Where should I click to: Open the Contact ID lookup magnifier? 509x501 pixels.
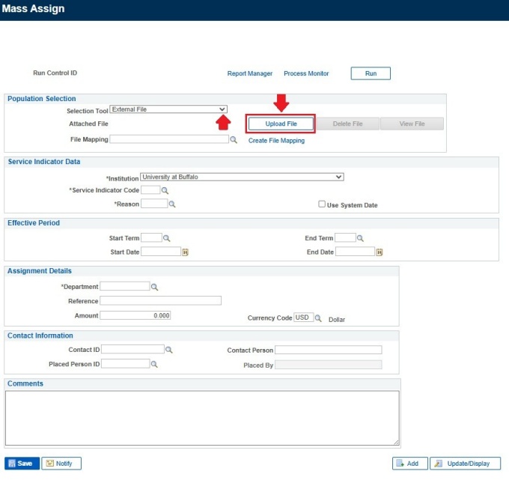(169, 350)
